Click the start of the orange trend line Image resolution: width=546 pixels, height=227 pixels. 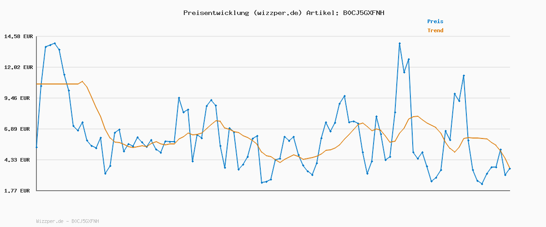[37, 84]
